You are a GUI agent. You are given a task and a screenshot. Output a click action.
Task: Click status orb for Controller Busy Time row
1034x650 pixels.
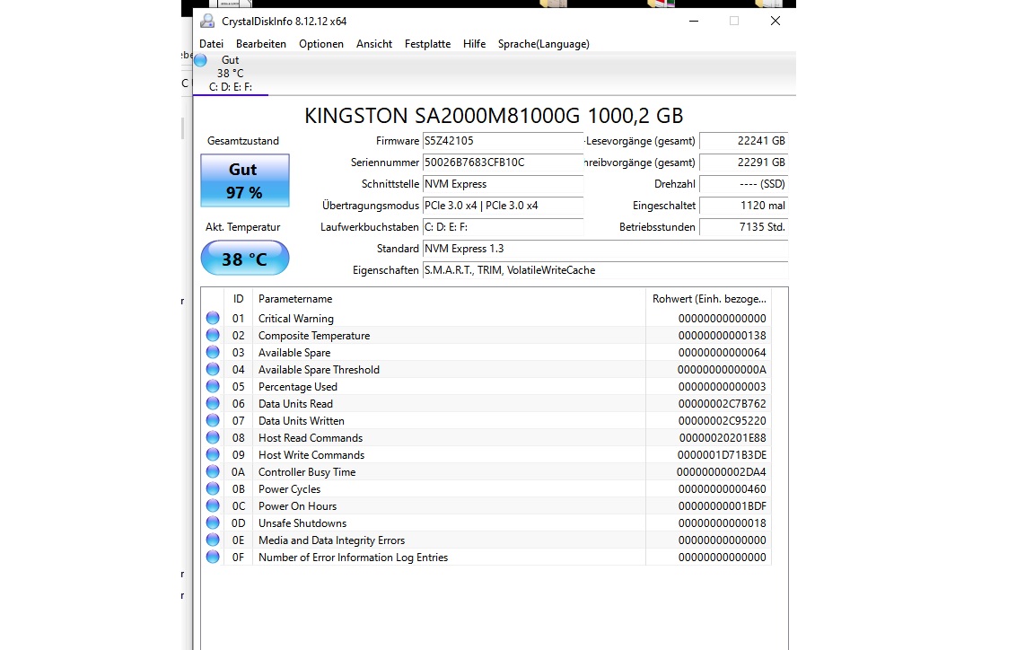coord(213,472)
